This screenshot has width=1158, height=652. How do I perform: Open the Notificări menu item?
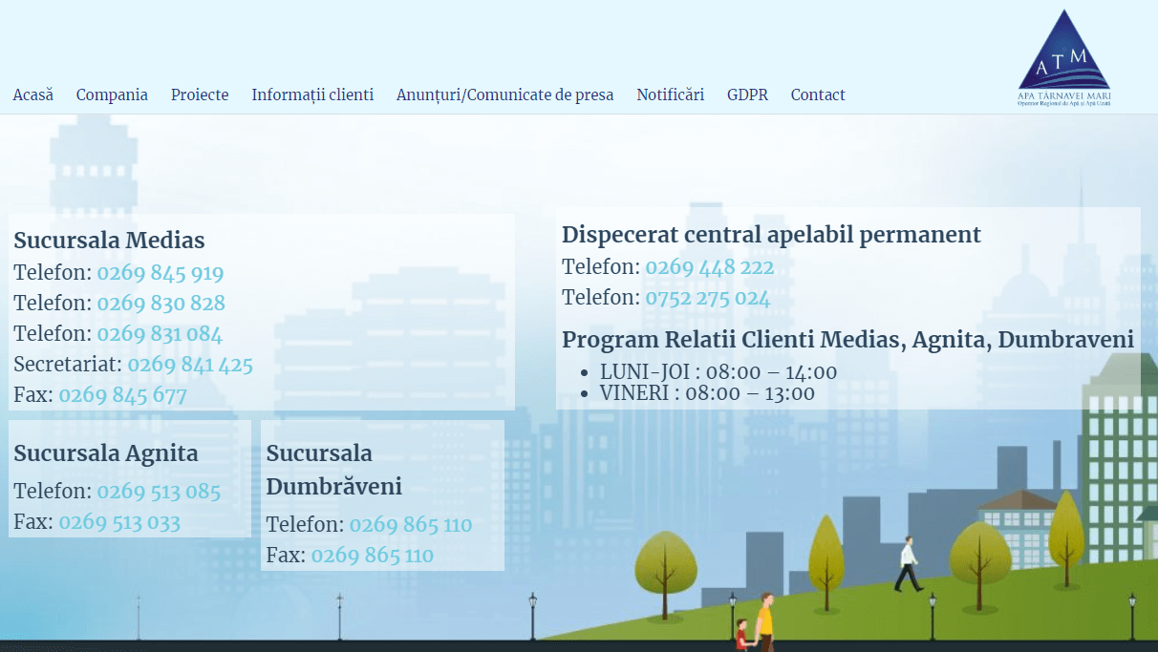coord(670,95)
